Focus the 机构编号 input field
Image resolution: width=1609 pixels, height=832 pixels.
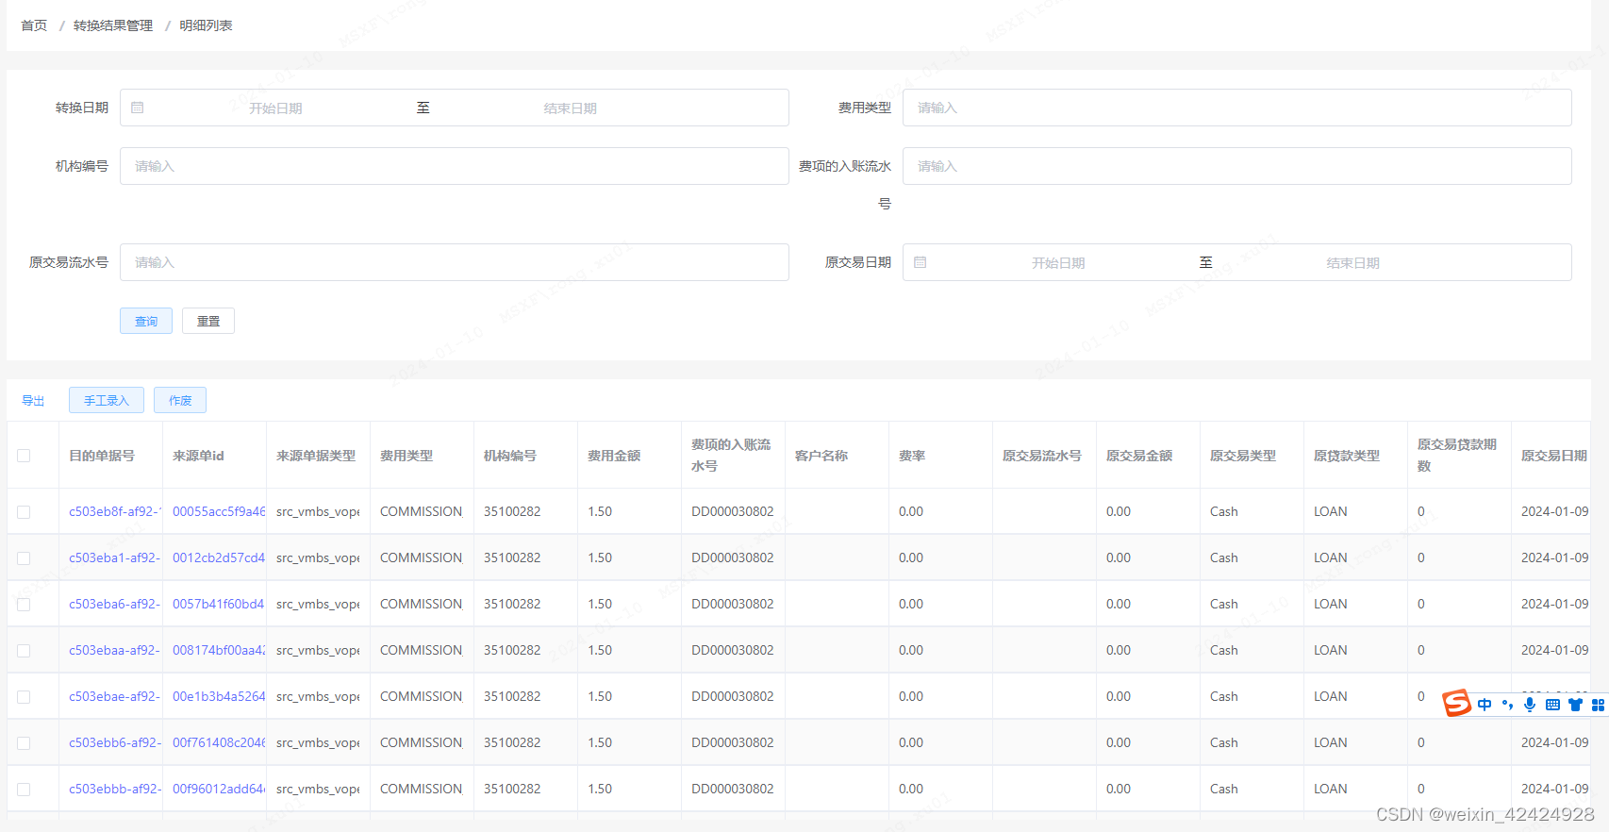point(455,166)
